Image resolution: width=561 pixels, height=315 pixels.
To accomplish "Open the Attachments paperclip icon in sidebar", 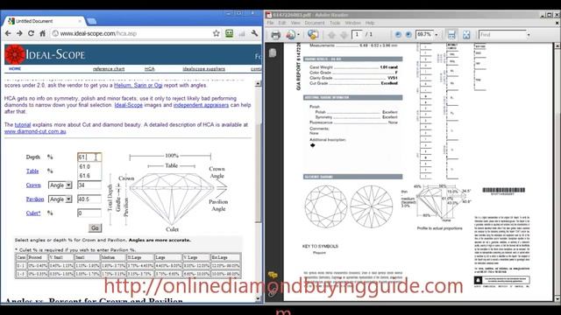I will [273, 292].
